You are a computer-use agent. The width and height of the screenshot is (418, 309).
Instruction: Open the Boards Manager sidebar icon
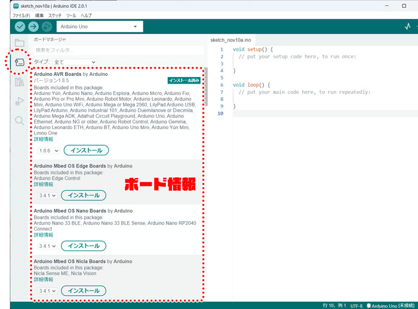20,62
